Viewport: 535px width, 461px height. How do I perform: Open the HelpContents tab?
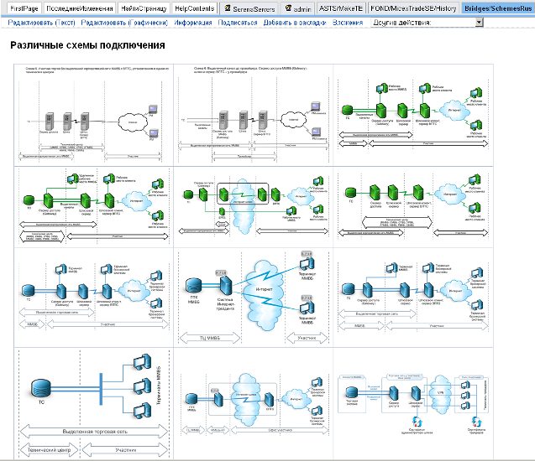[x=195, y=8]
